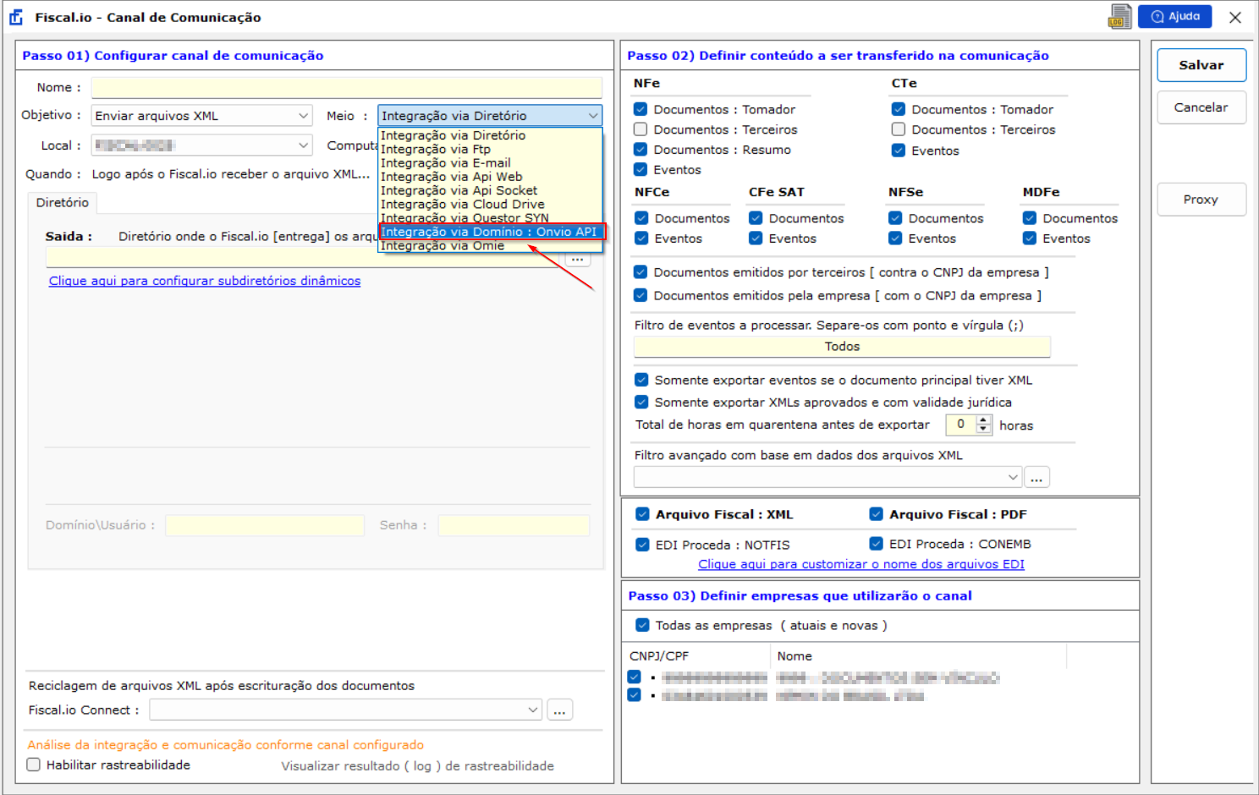Expand the Local dropdown
The image size is (1259, 795).
(304, 145)
